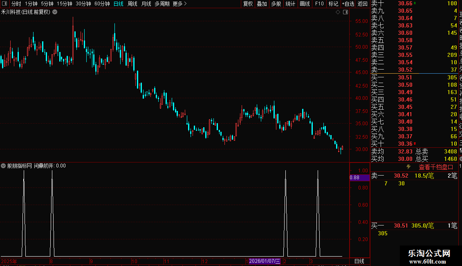Click the 多股 multi-stock button

pyautogui.click(x=276, y=4)
